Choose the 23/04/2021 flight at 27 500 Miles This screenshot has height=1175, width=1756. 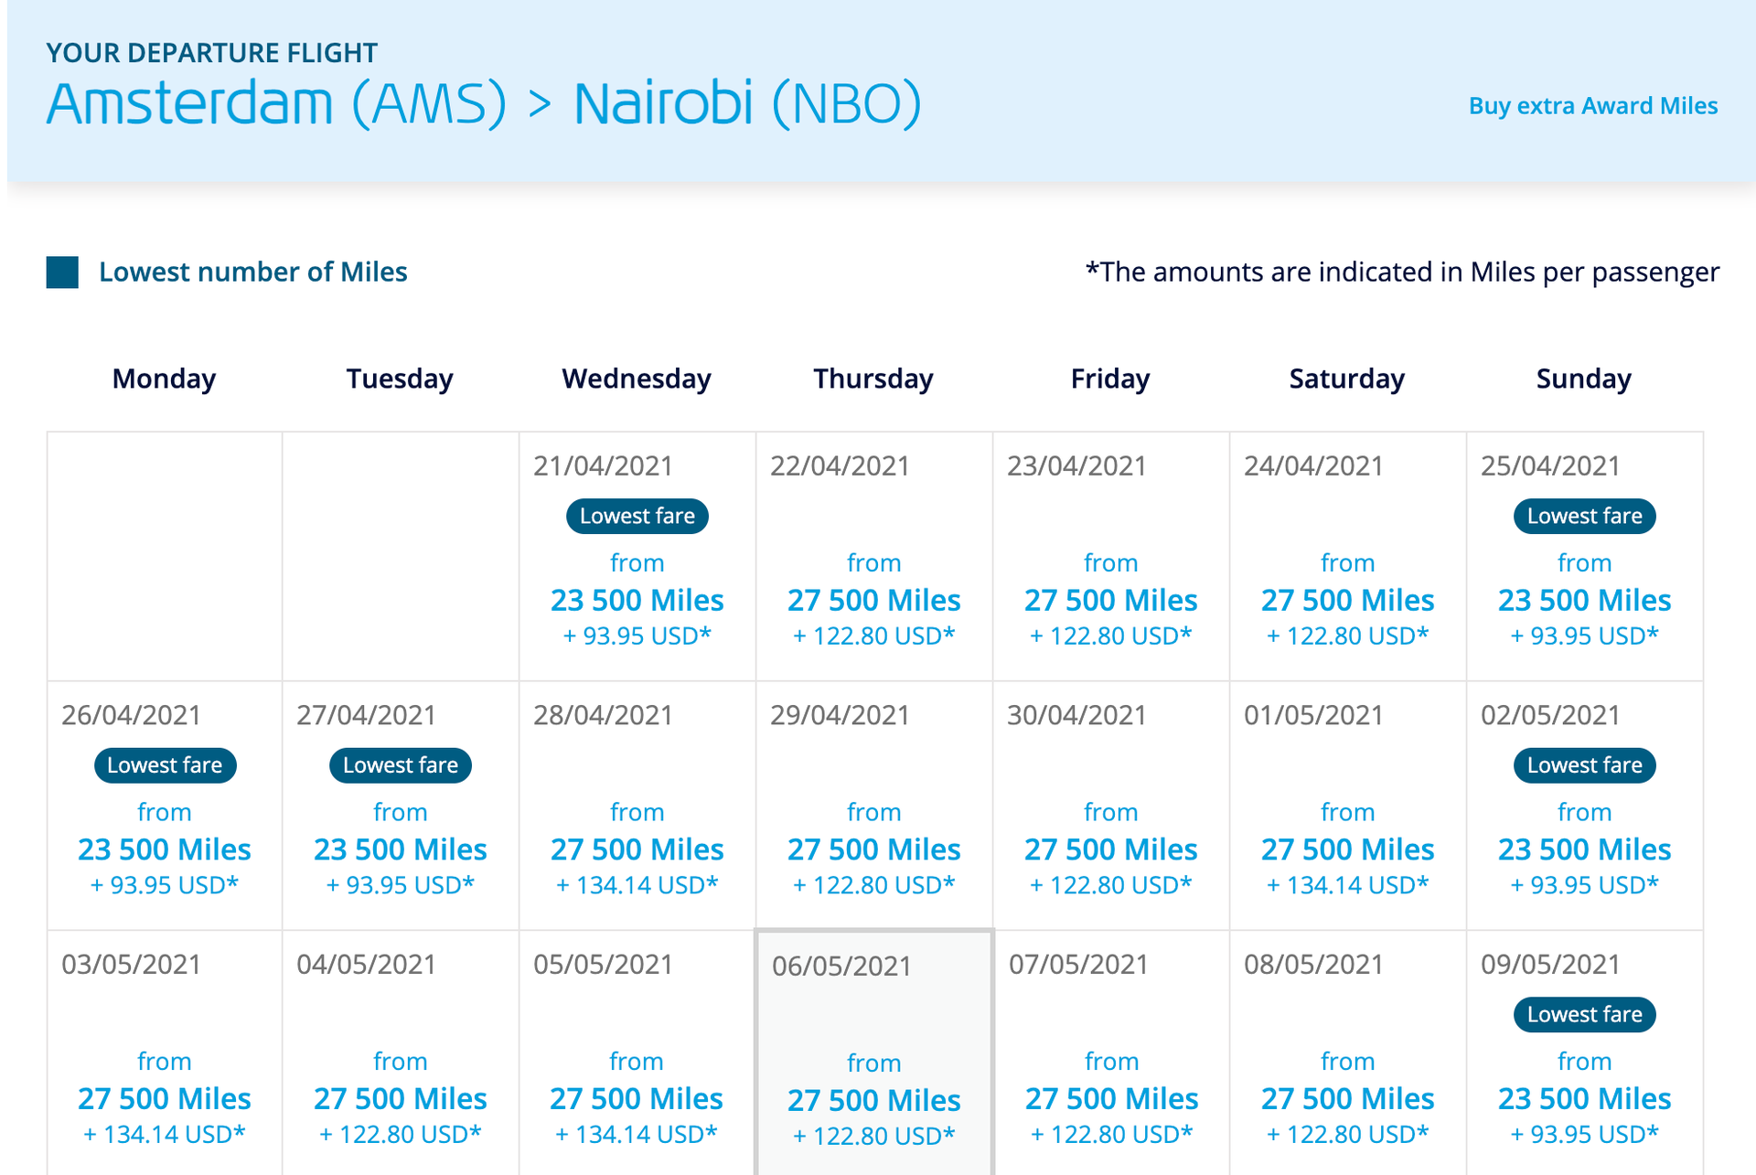pyautogui.click(x=1110, y=600)
